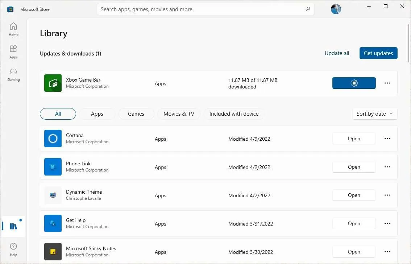The image size is (411, 264).
Task: Click the Updates & downloads (1) heading
Action: coord(71,53)
